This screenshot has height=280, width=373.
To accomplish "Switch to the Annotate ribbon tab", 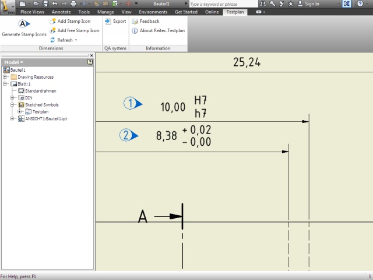I will (x=61, y=12).
